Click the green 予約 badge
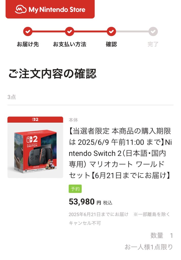 (75, 189)
